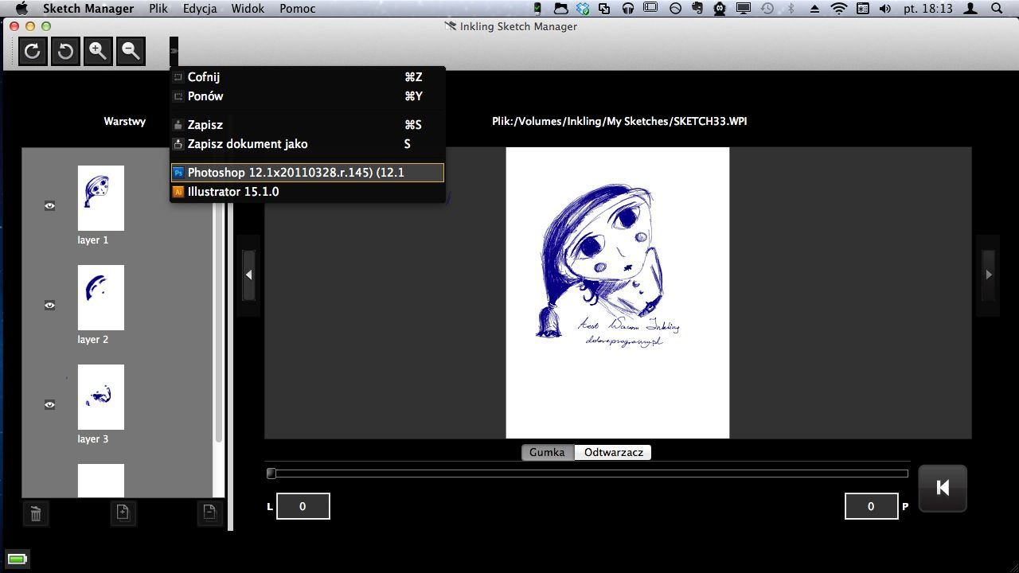Zoom in with the plus magnifier
1019x573 pixels.
[98, 52]
